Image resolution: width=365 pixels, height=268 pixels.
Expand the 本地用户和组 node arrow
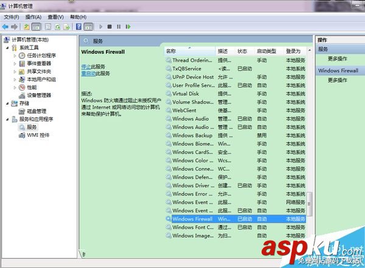(x=15, y=80)
